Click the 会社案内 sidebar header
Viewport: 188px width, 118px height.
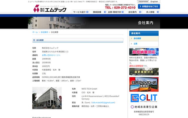[x=144, y=33]
